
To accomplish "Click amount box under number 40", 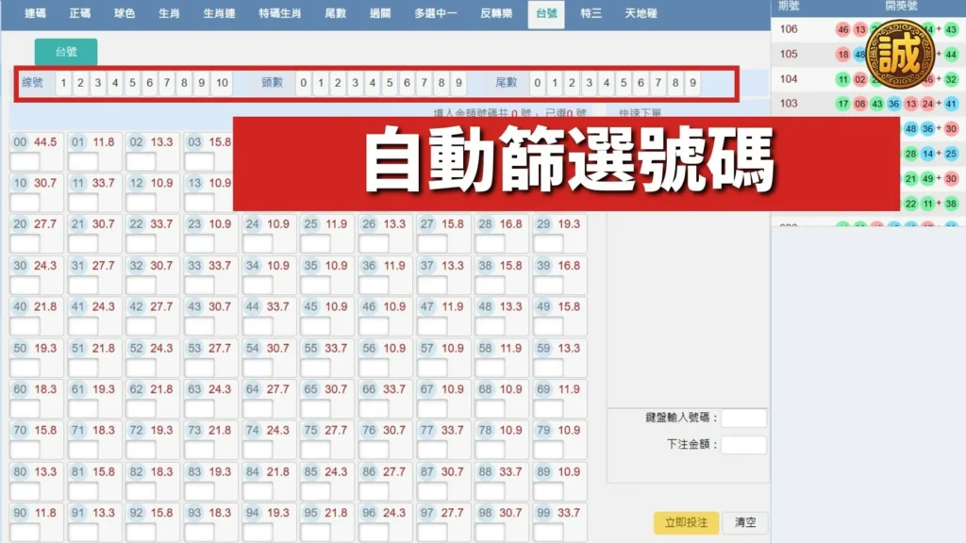I will point(25,327).
